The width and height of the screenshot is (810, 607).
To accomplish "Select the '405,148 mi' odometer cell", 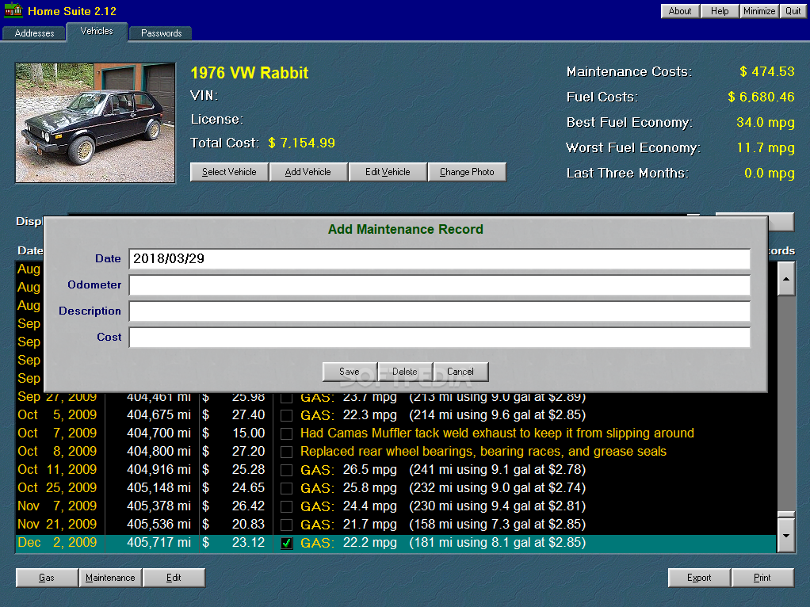I will click(x=159, y=487).
